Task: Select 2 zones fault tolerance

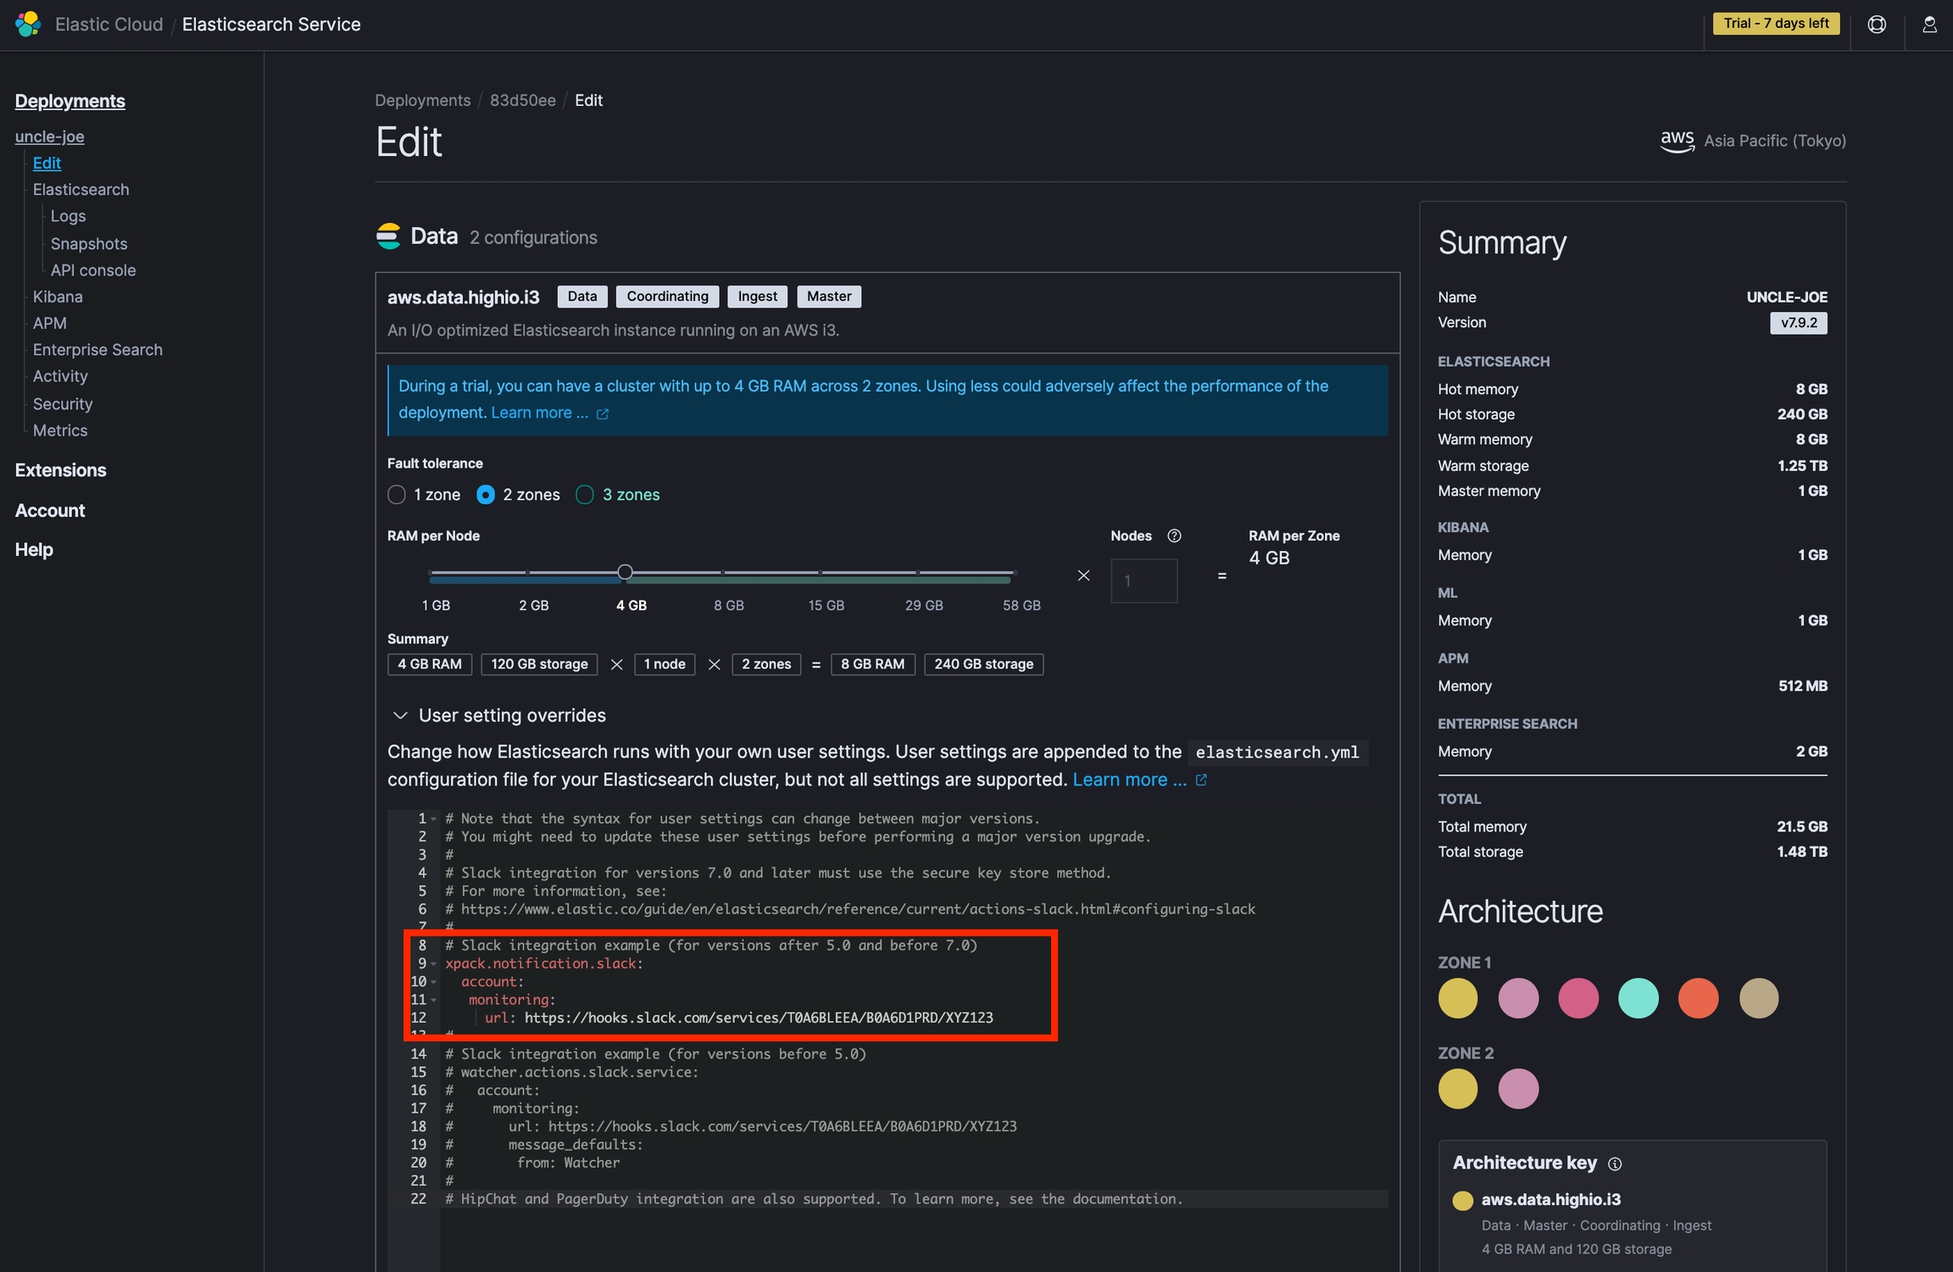Action: pos(486,495)
